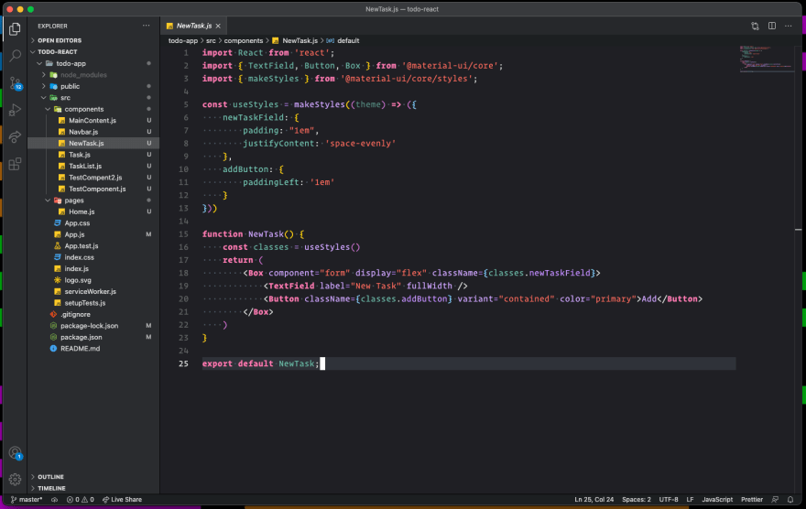Switch to the NewTask.js tab

click(193, 26)
